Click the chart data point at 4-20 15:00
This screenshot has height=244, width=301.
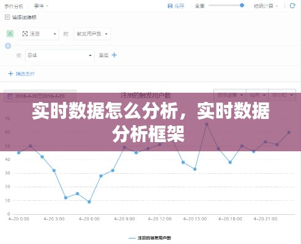pyautogui.click(x=195, y=169)
